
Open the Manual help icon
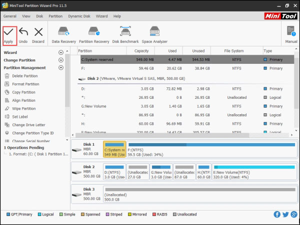(291, 31)
